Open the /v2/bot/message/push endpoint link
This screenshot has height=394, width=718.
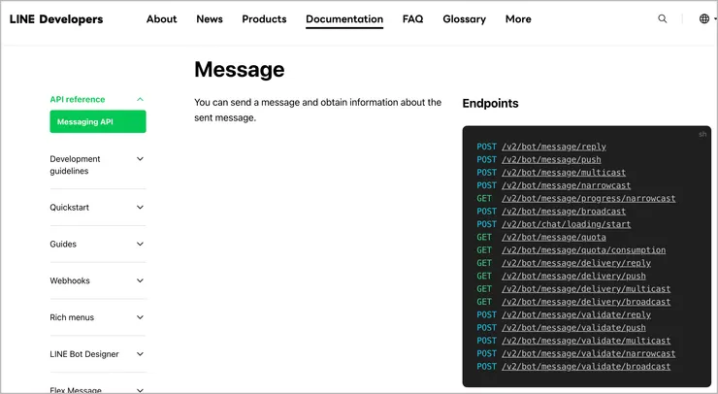click(x=551, y=159)
